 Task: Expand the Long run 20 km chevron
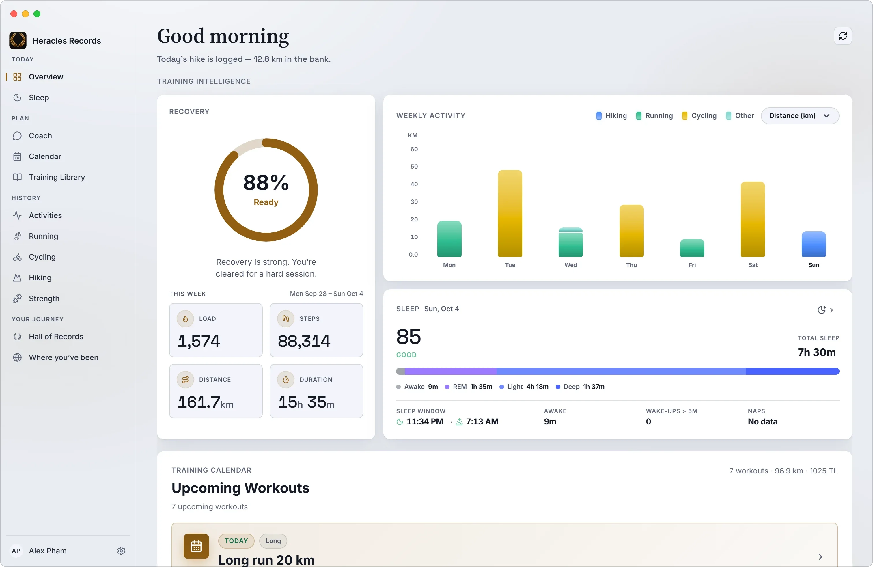pyautogui.click(x=820, y=557)
